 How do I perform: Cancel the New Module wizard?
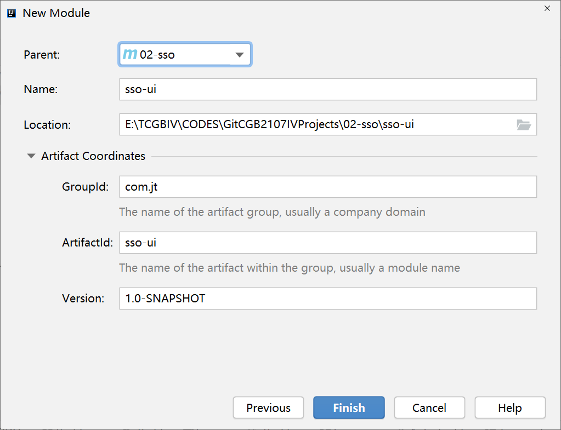pos(429,408)
